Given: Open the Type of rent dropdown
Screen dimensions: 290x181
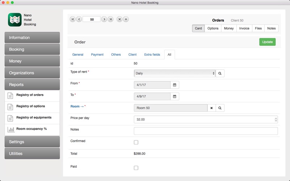Looking at the screenshot, I should [x=175, y=73].
